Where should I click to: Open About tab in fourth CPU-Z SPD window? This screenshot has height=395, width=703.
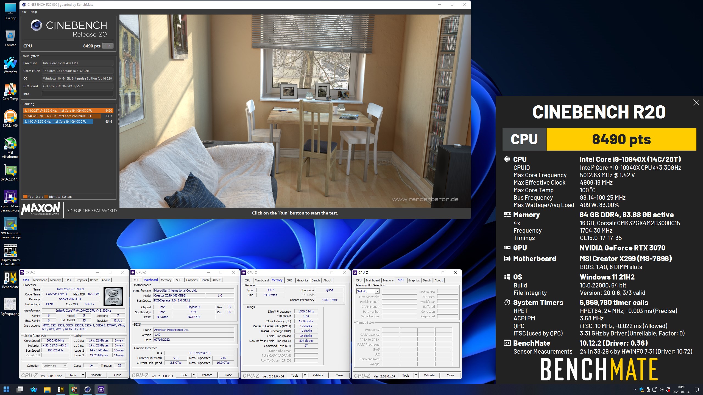click(x=439, y=280)
